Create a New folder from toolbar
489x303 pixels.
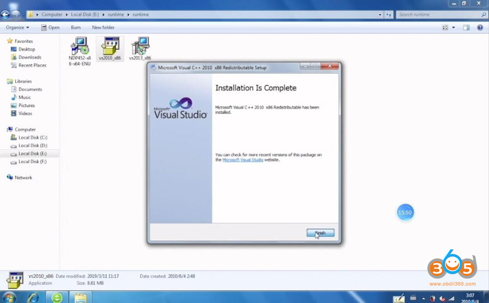(x=103, y=27)
